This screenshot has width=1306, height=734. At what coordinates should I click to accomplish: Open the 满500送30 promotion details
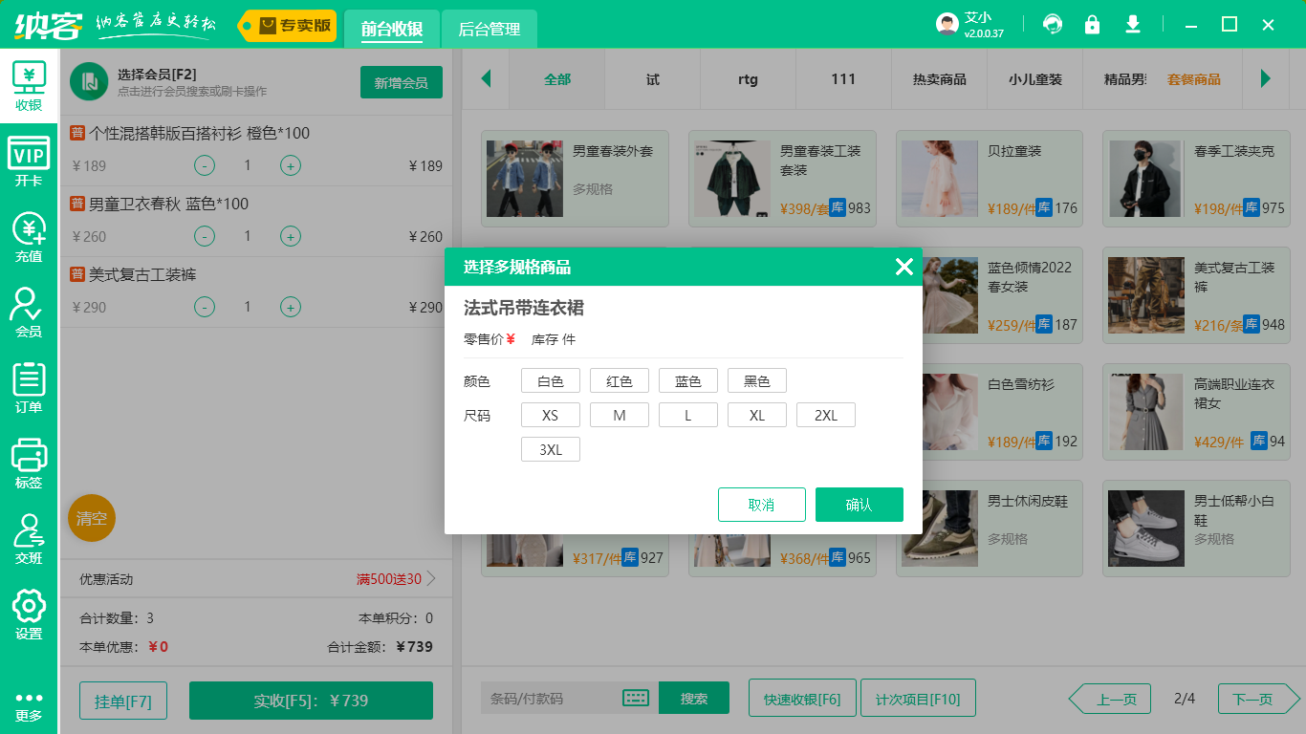386,578
